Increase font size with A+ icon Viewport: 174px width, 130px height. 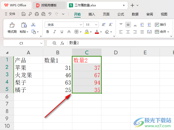tap(104, 25)
